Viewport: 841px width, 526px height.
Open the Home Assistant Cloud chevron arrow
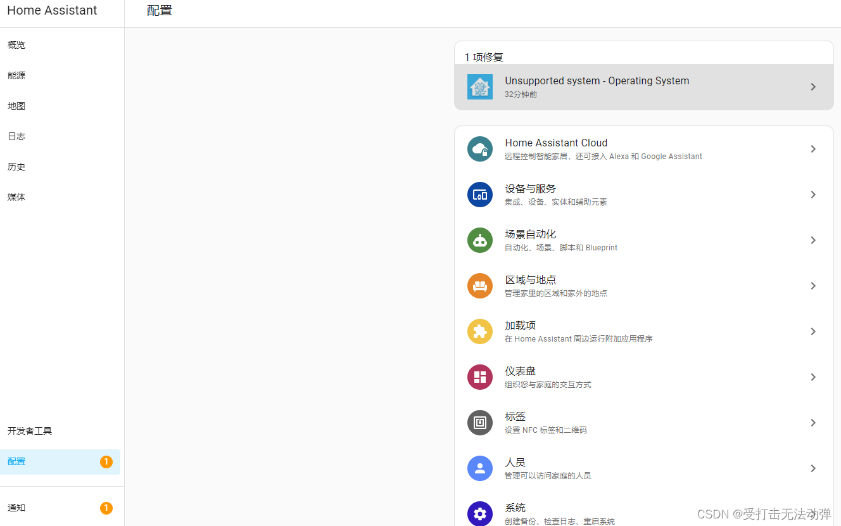pyautogui.click(x=813, y=149)
